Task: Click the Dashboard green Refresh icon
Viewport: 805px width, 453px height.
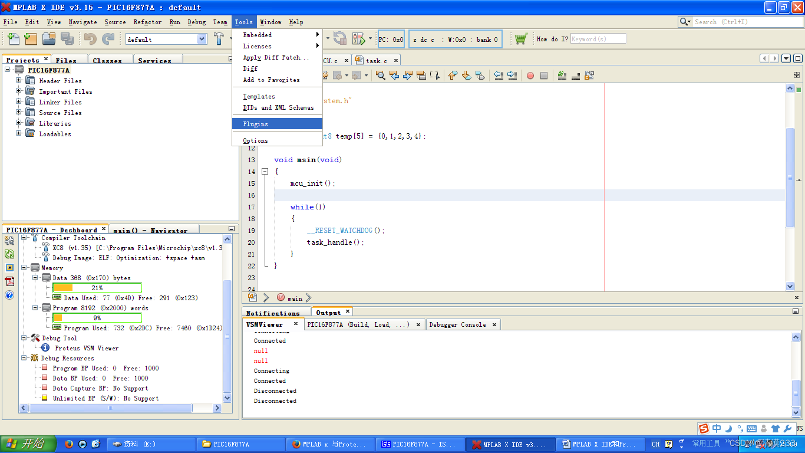Action: [x=9, y=254]
